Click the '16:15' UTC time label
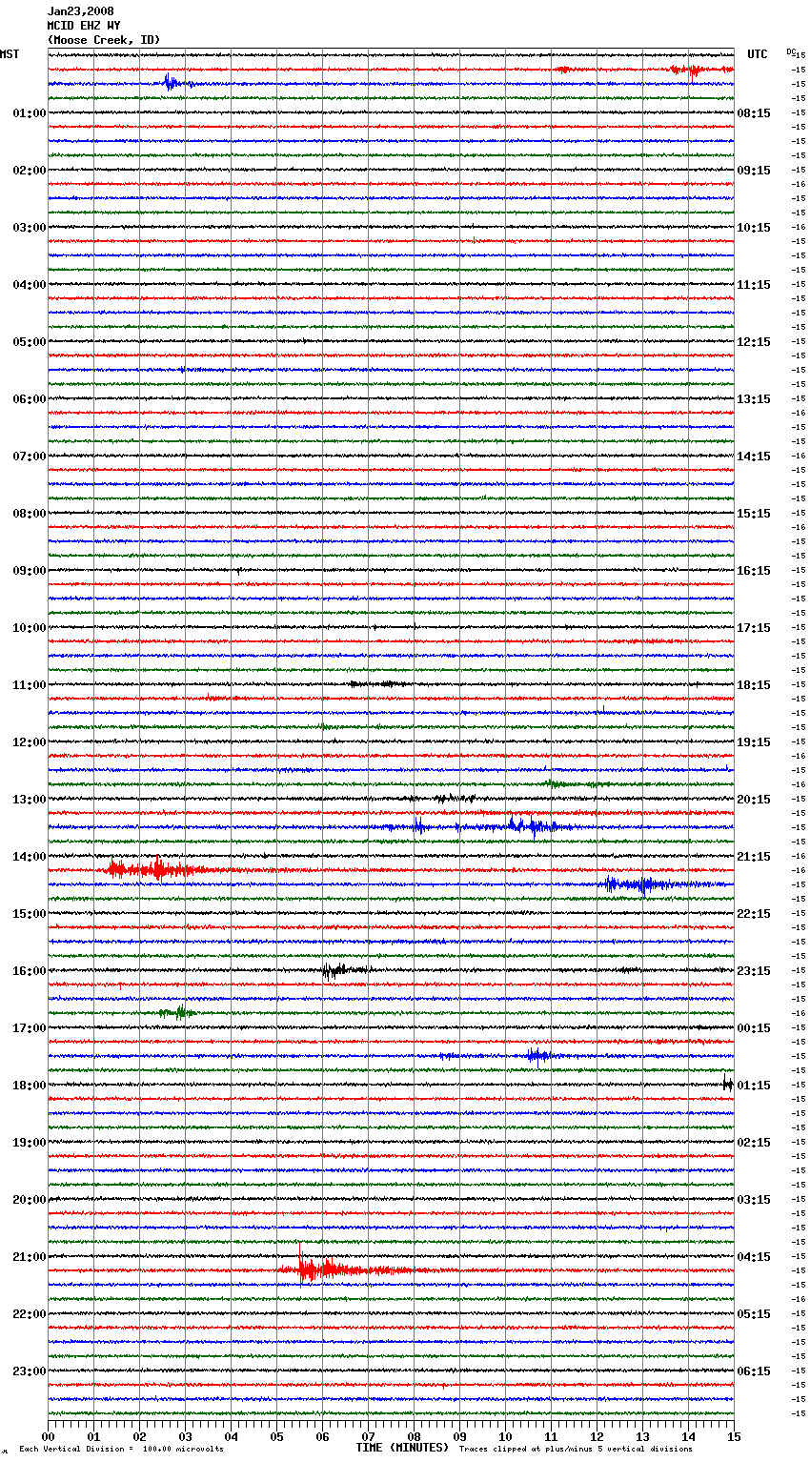 click(x=754, y=571)
